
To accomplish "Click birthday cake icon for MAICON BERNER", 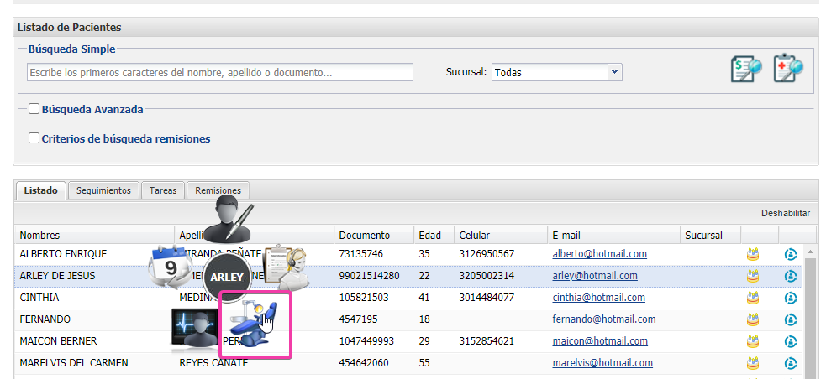I will (753, 341).
